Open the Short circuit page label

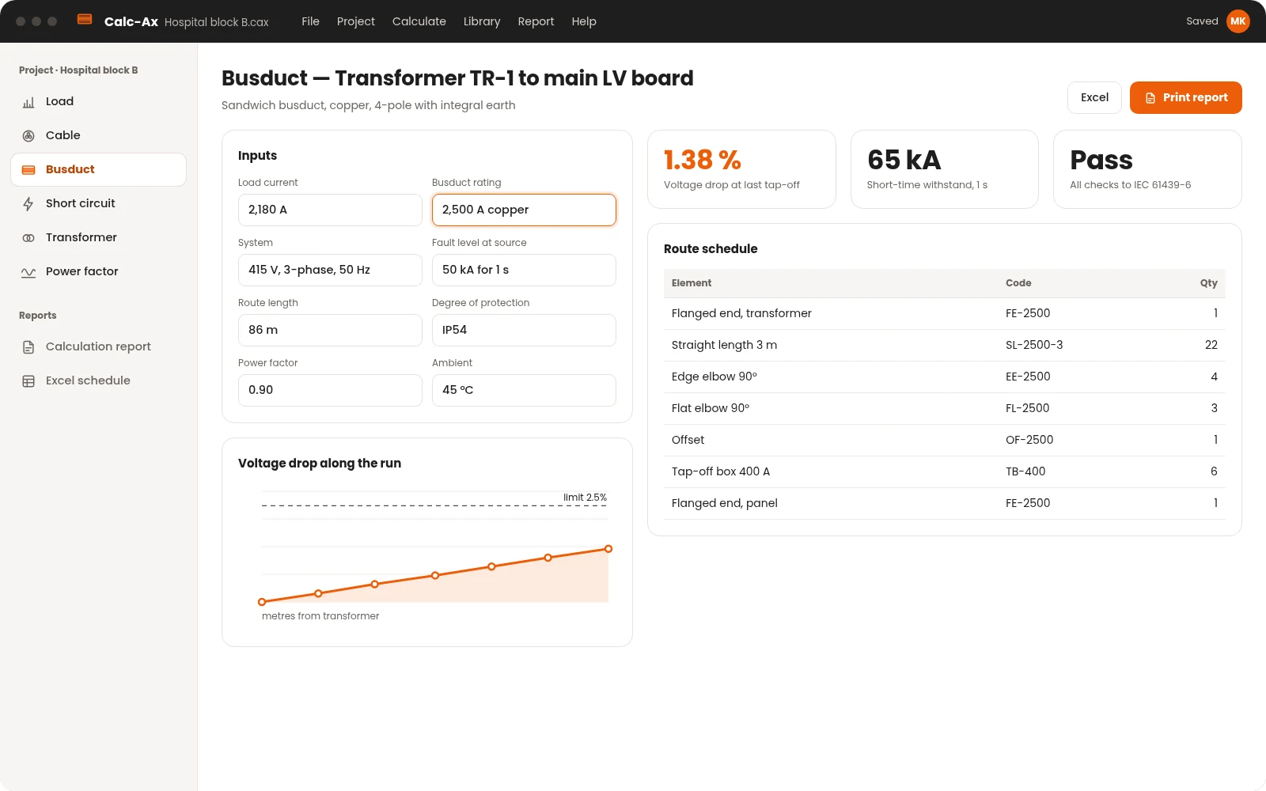[x=81, y=203]
